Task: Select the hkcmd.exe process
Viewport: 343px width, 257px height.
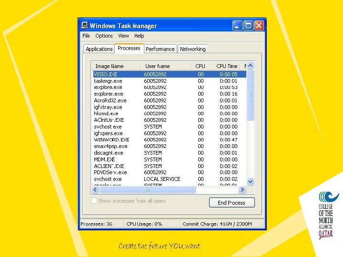Action: [170, 113]
